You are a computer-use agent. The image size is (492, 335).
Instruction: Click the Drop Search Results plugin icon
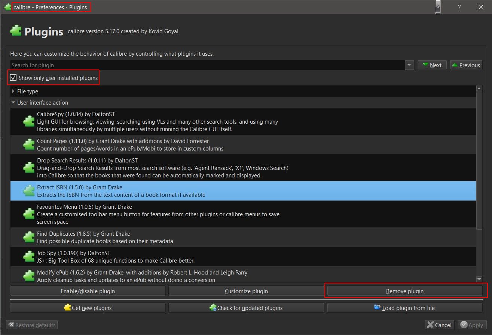point(29,168)
